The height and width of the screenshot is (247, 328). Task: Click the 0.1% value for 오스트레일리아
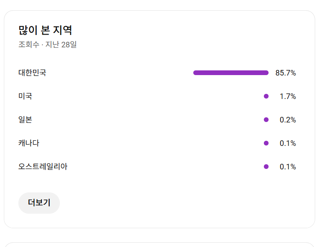tap(288, 167)
